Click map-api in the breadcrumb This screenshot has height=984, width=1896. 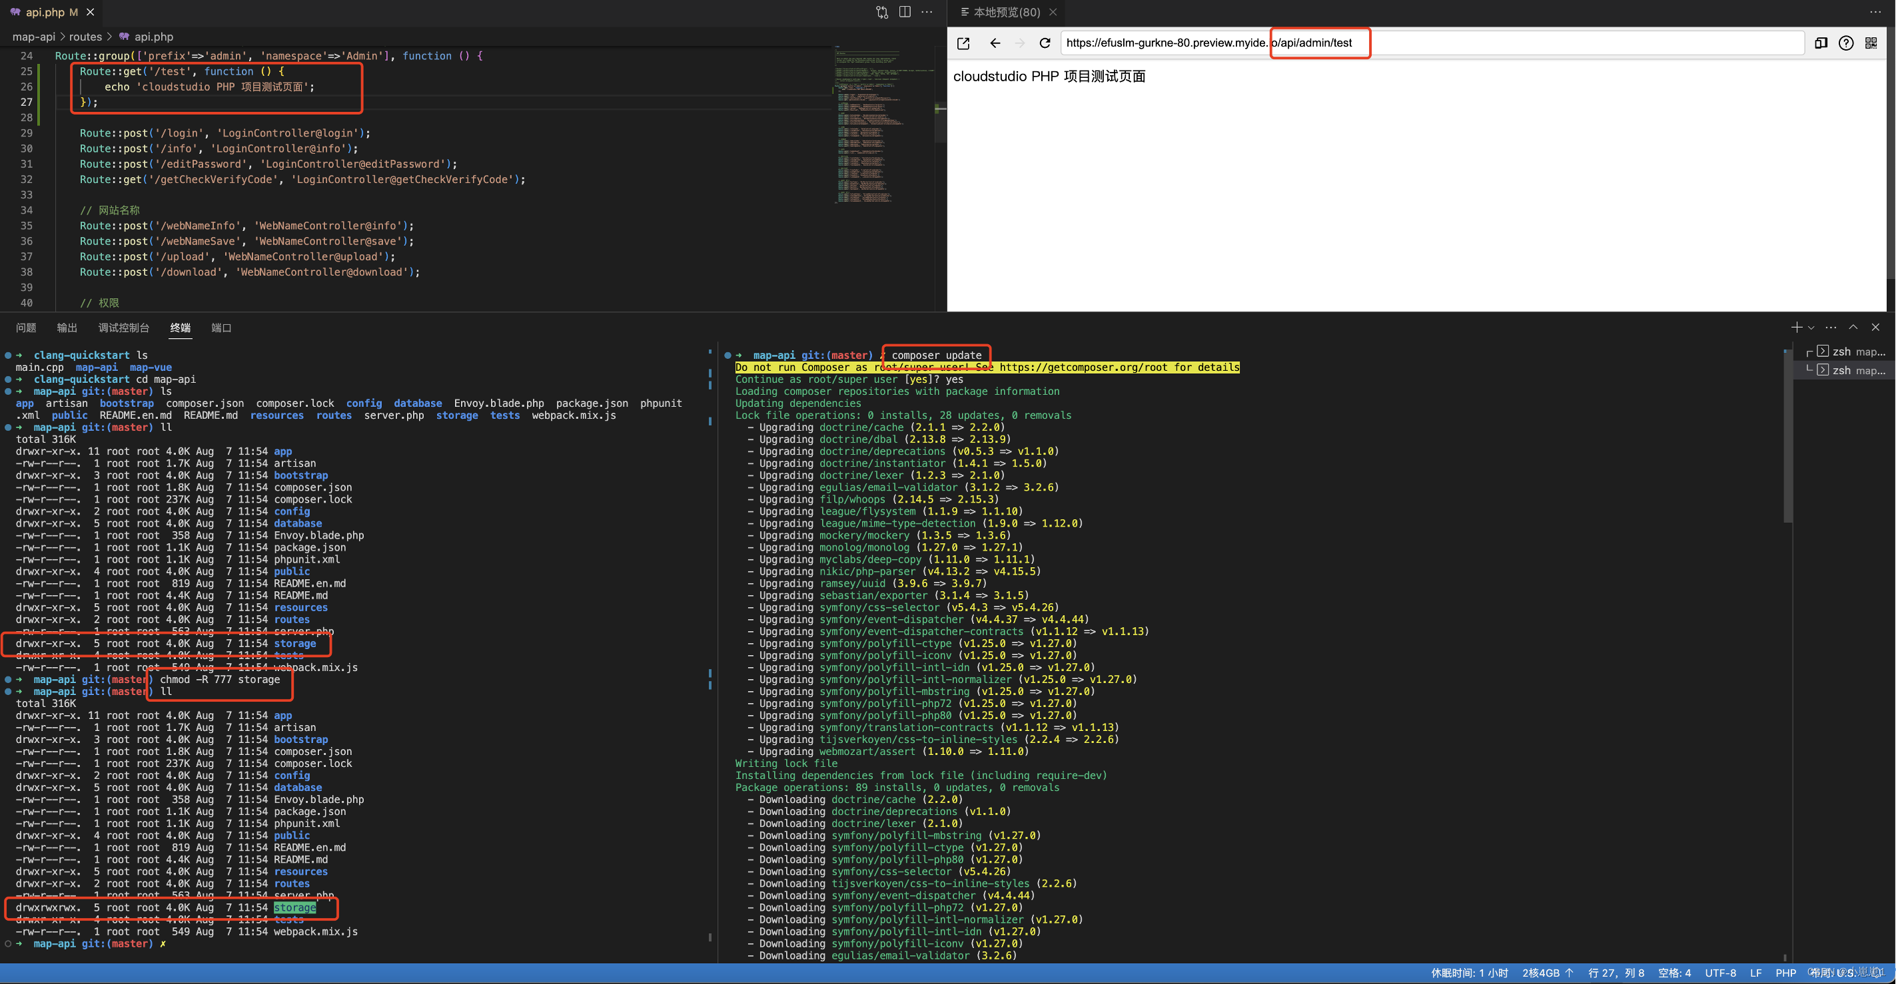click(34, 37)
